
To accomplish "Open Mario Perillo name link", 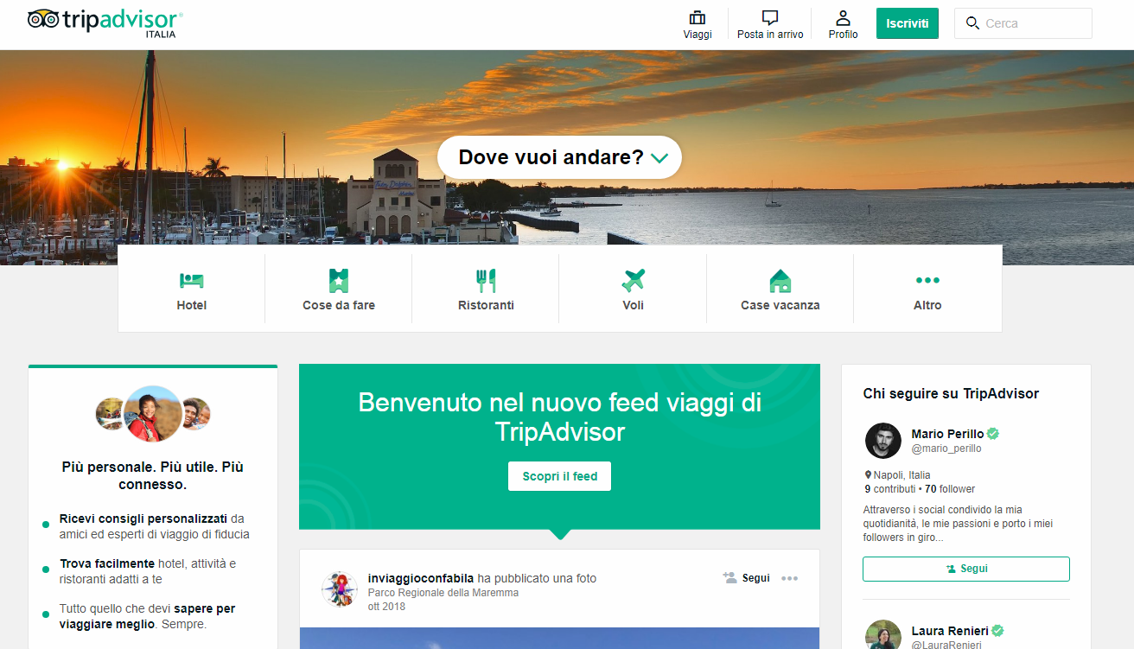I will click(947, 434).
